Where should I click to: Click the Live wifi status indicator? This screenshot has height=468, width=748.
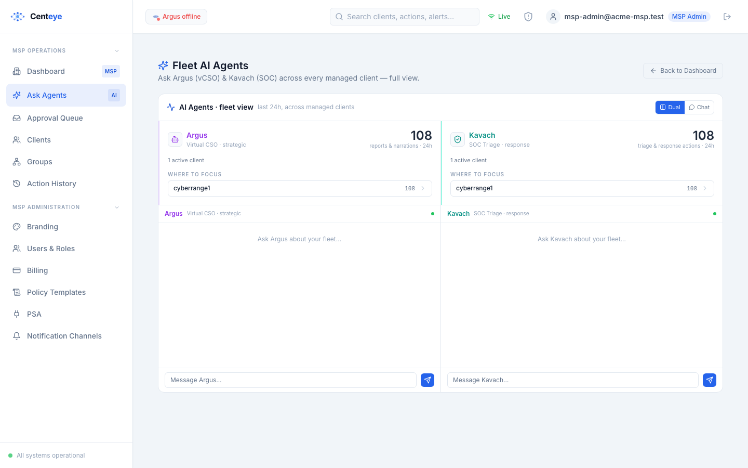[x=499, y=17]
